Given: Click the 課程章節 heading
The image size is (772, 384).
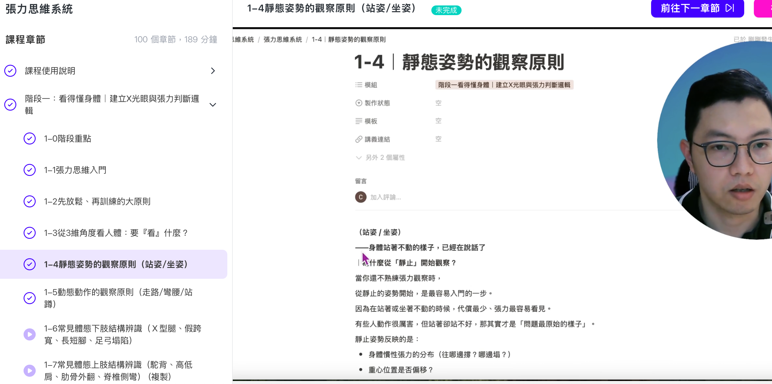Looking at the screenshot, I should (25, 40).
